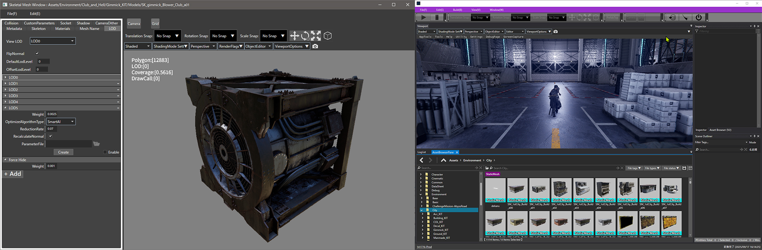Go up one level in the Asset Browser
This screenshot has width=762, height=250.
[x=443, y=160]
